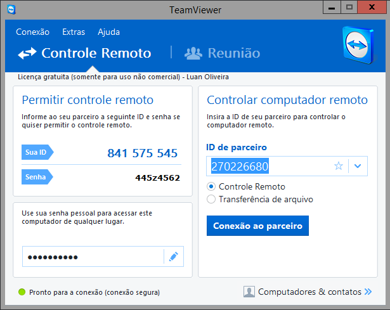Click the TeamViewer title bar app icon
Screen dimensions: 390x310
(11, 10)
